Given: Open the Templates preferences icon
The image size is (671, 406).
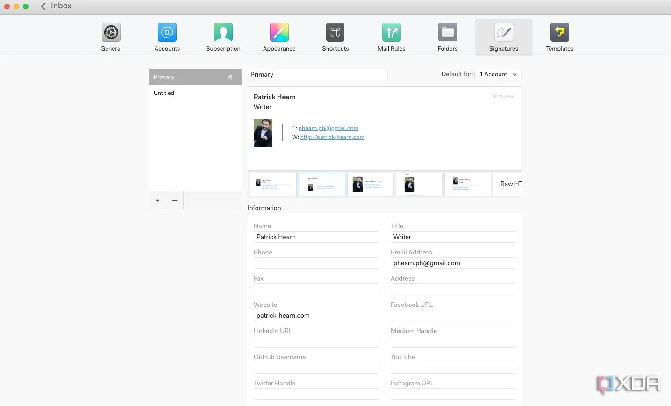Looking at the screenshot, I should click(x=560, y=32).
